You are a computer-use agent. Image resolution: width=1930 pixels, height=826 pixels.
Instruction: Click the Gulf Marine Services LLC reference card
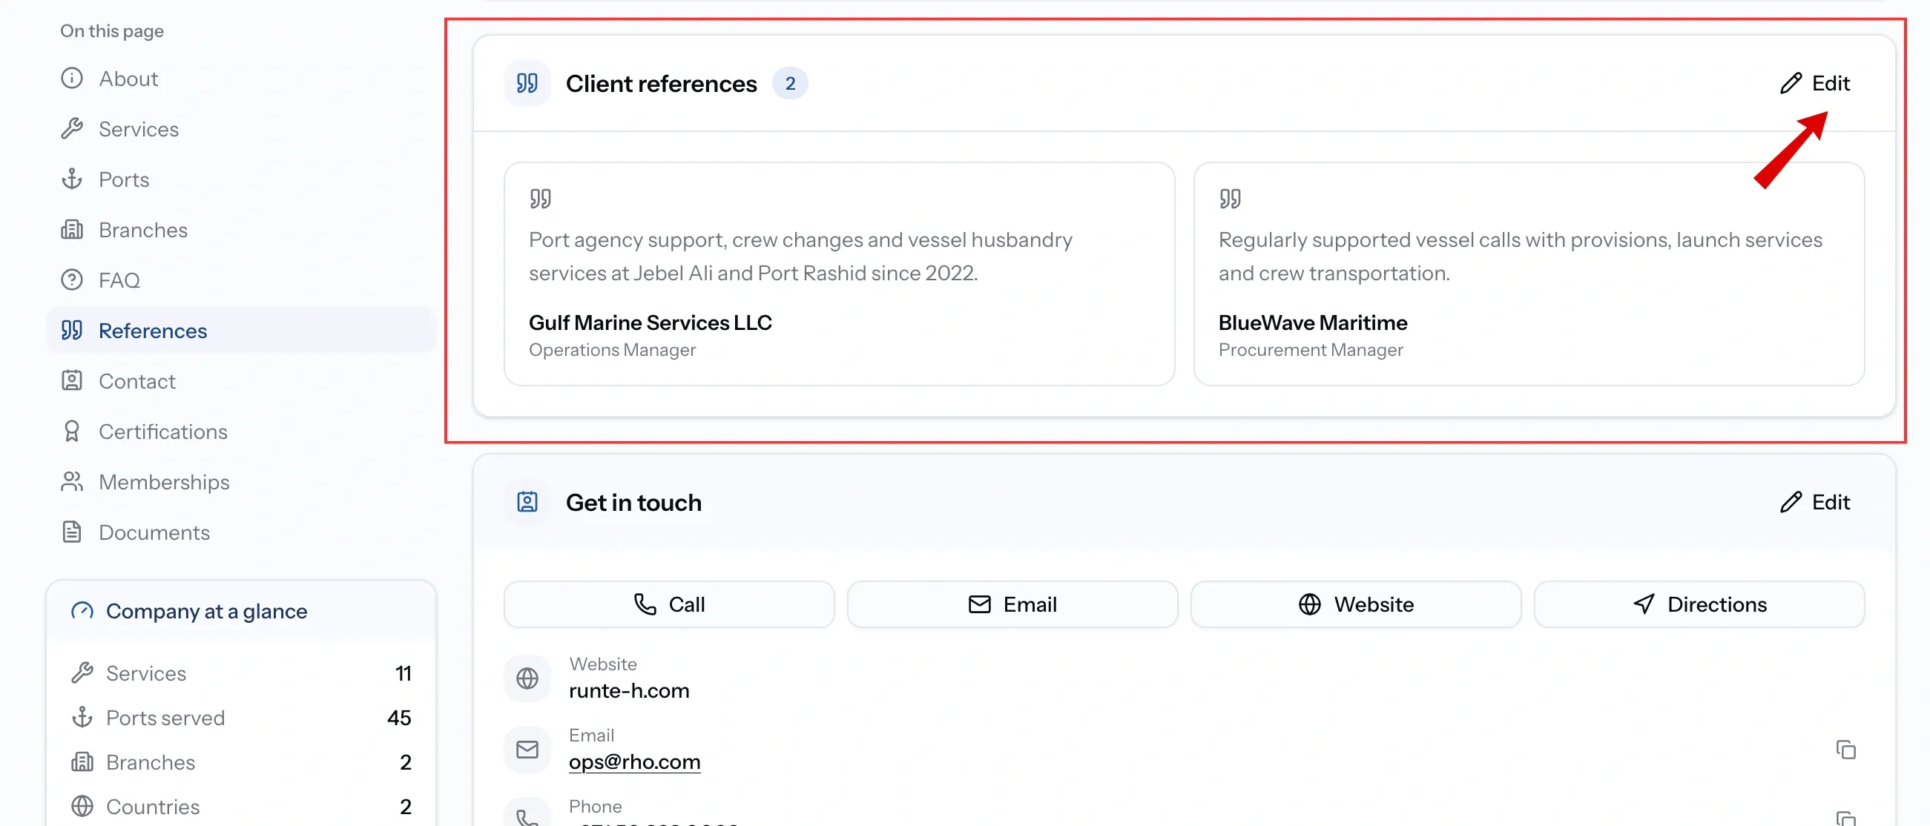tap(839, 274)
